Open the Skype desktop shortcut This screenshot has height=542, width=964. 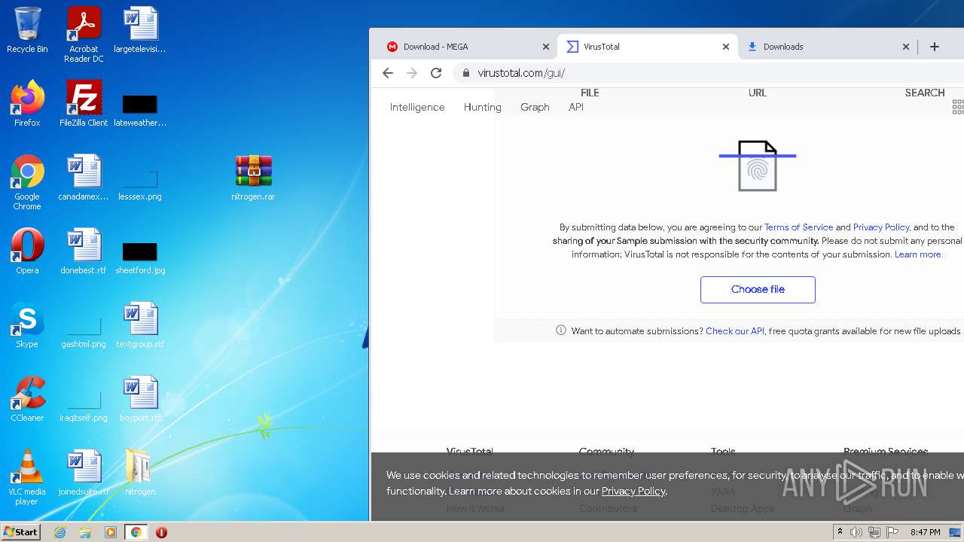(x=27, y=325)
